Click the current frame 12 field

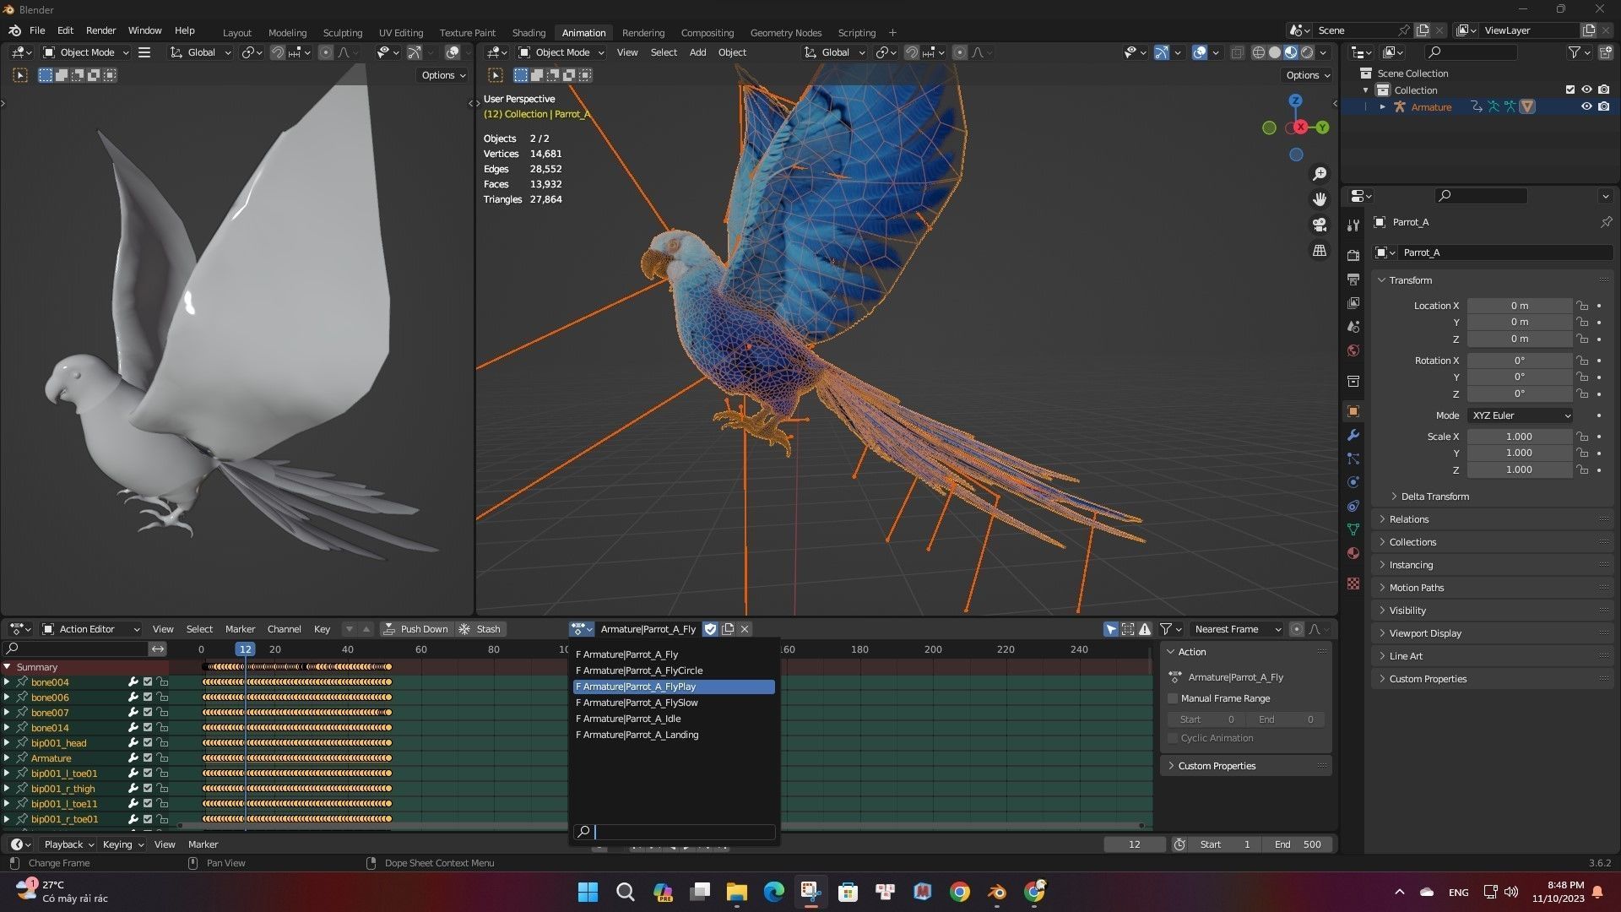pos(1135,844)
